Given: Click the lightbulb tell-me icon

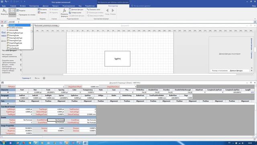Looking at the screenshot, I should tap(132, 6).
